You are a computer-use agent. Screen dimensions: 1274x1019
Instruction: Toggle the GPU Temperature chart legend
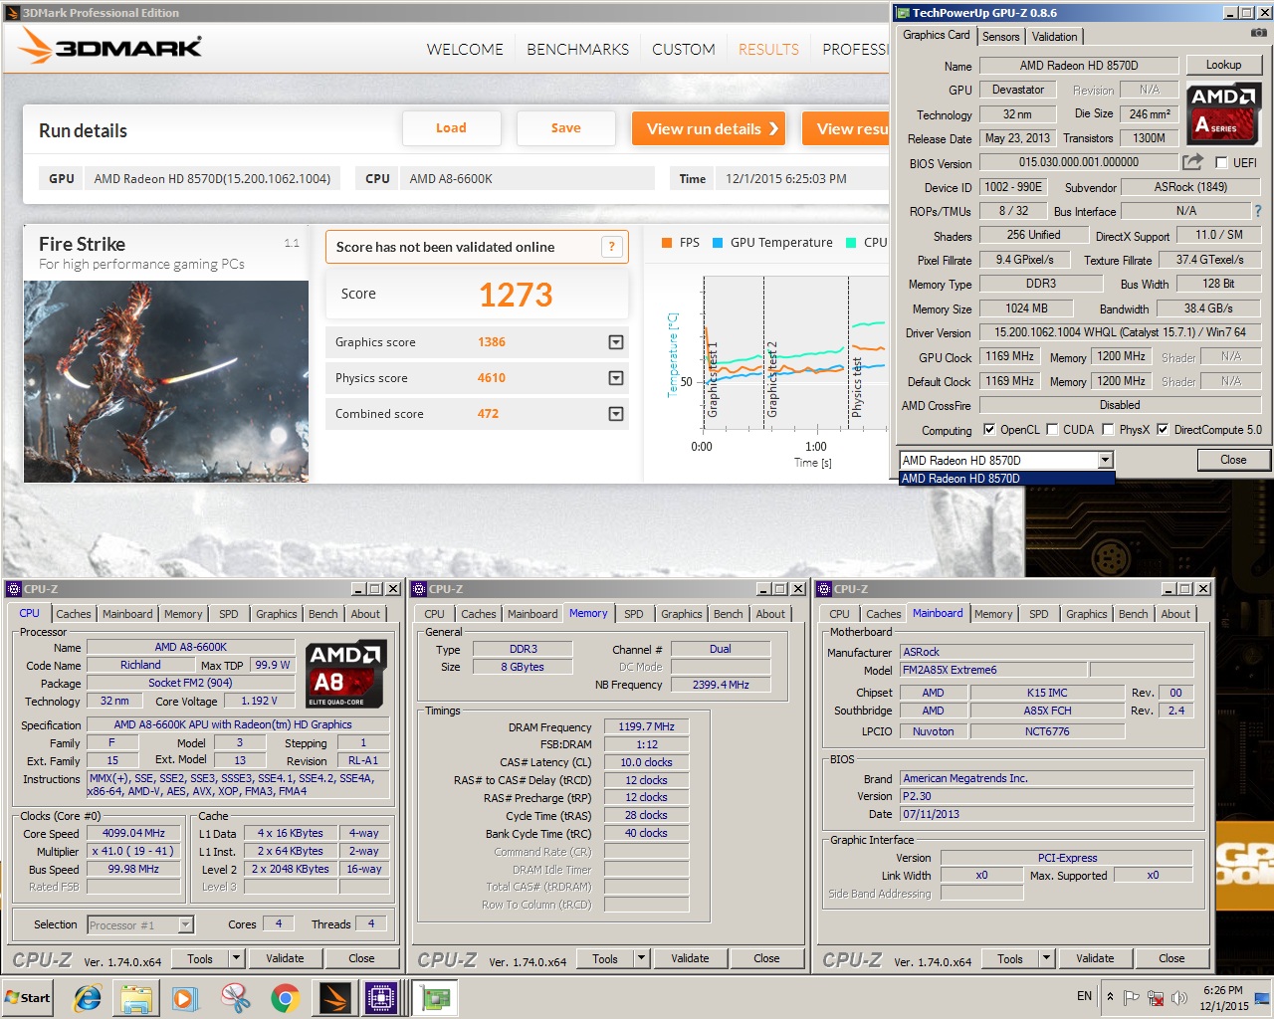[x=772, y=243]
